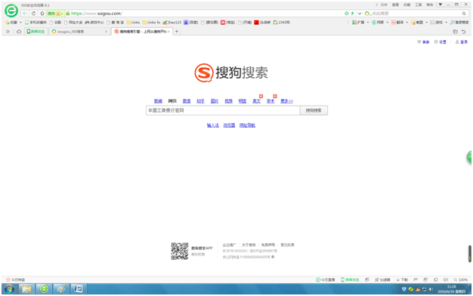Open the 工具 menu

pos(418,5)
